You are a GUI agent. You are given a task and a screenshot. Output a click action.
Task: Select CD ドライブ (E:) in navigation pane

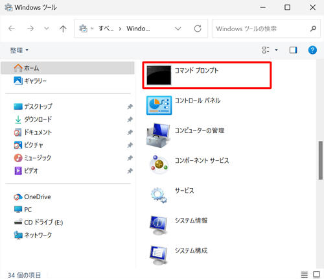point(38,223)
